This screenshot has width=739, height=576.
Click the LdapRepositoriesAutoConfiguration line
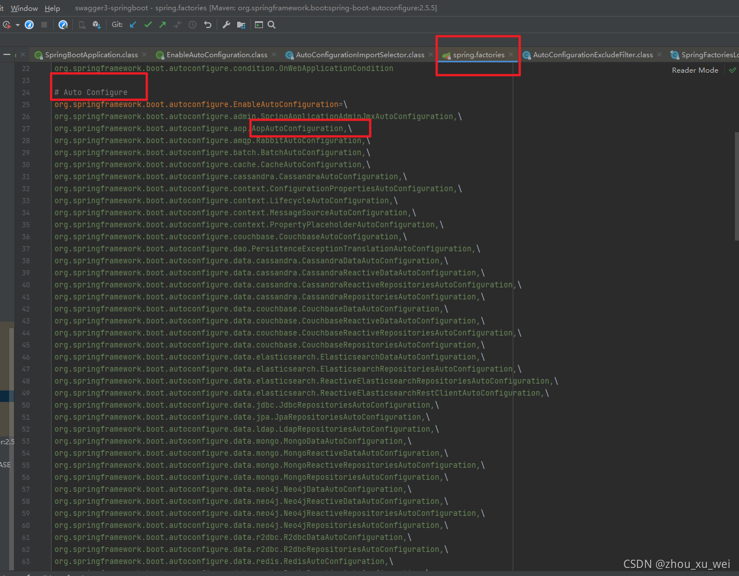(x=247, y=429)
